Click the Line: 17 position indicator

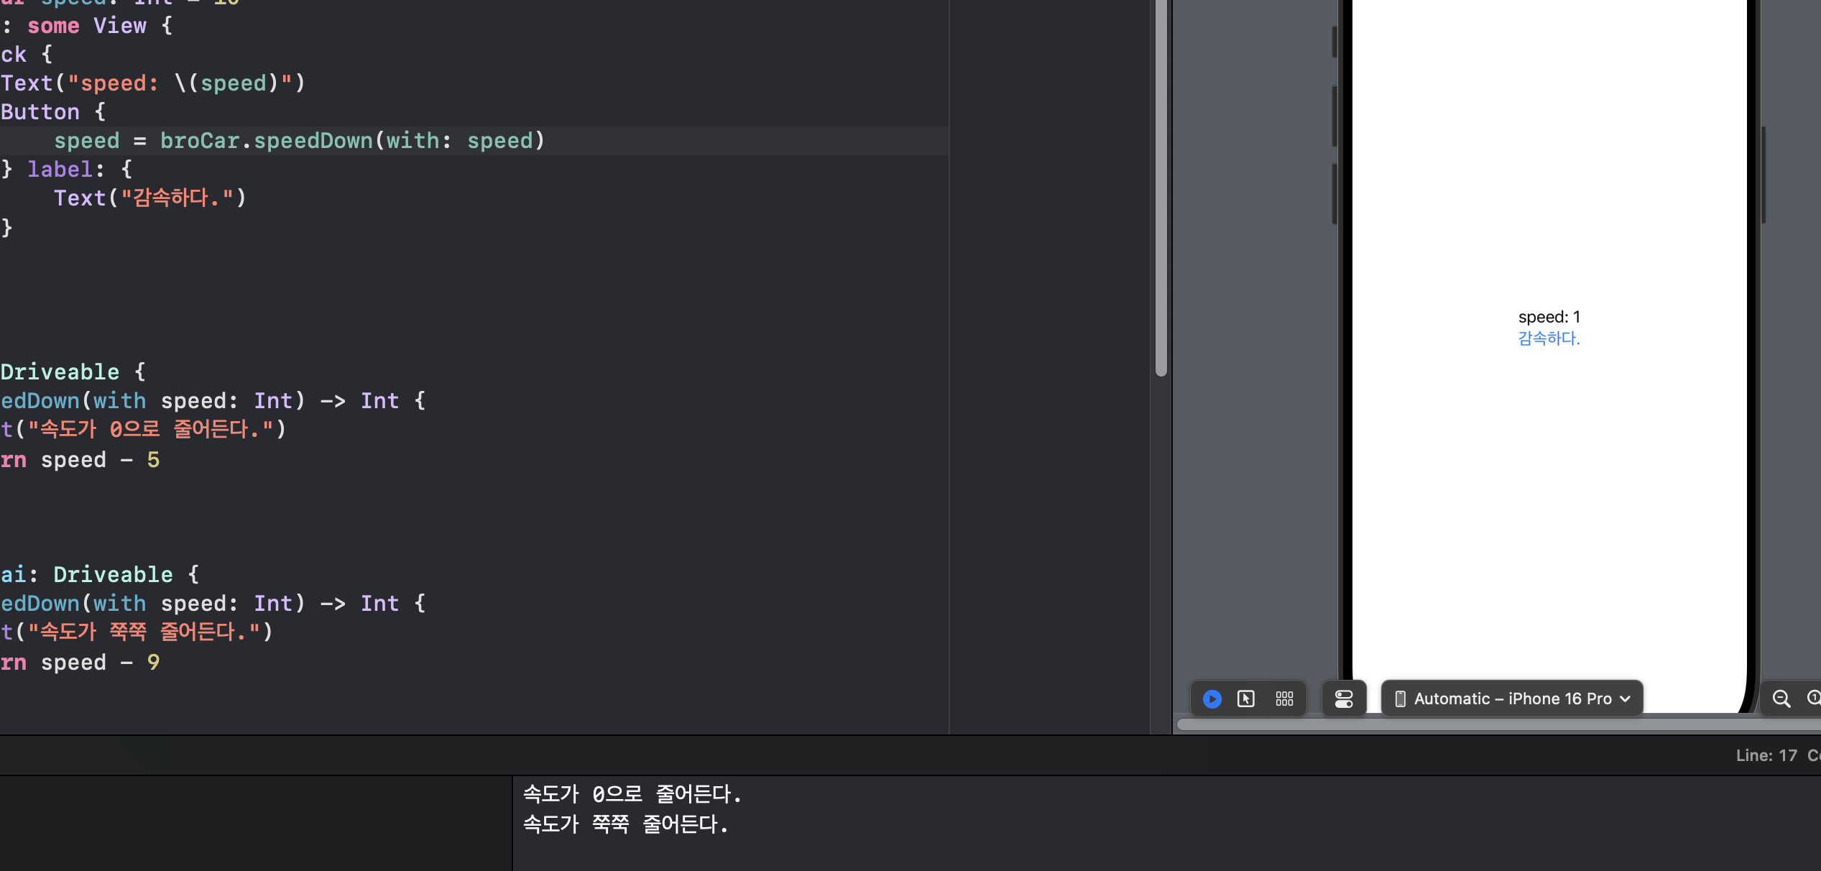pyautogui.click(x=1766, y=755)
